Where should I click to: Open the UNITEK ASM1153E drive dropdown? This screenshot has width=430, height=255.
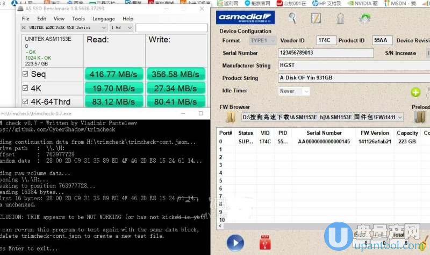point(63,27)
